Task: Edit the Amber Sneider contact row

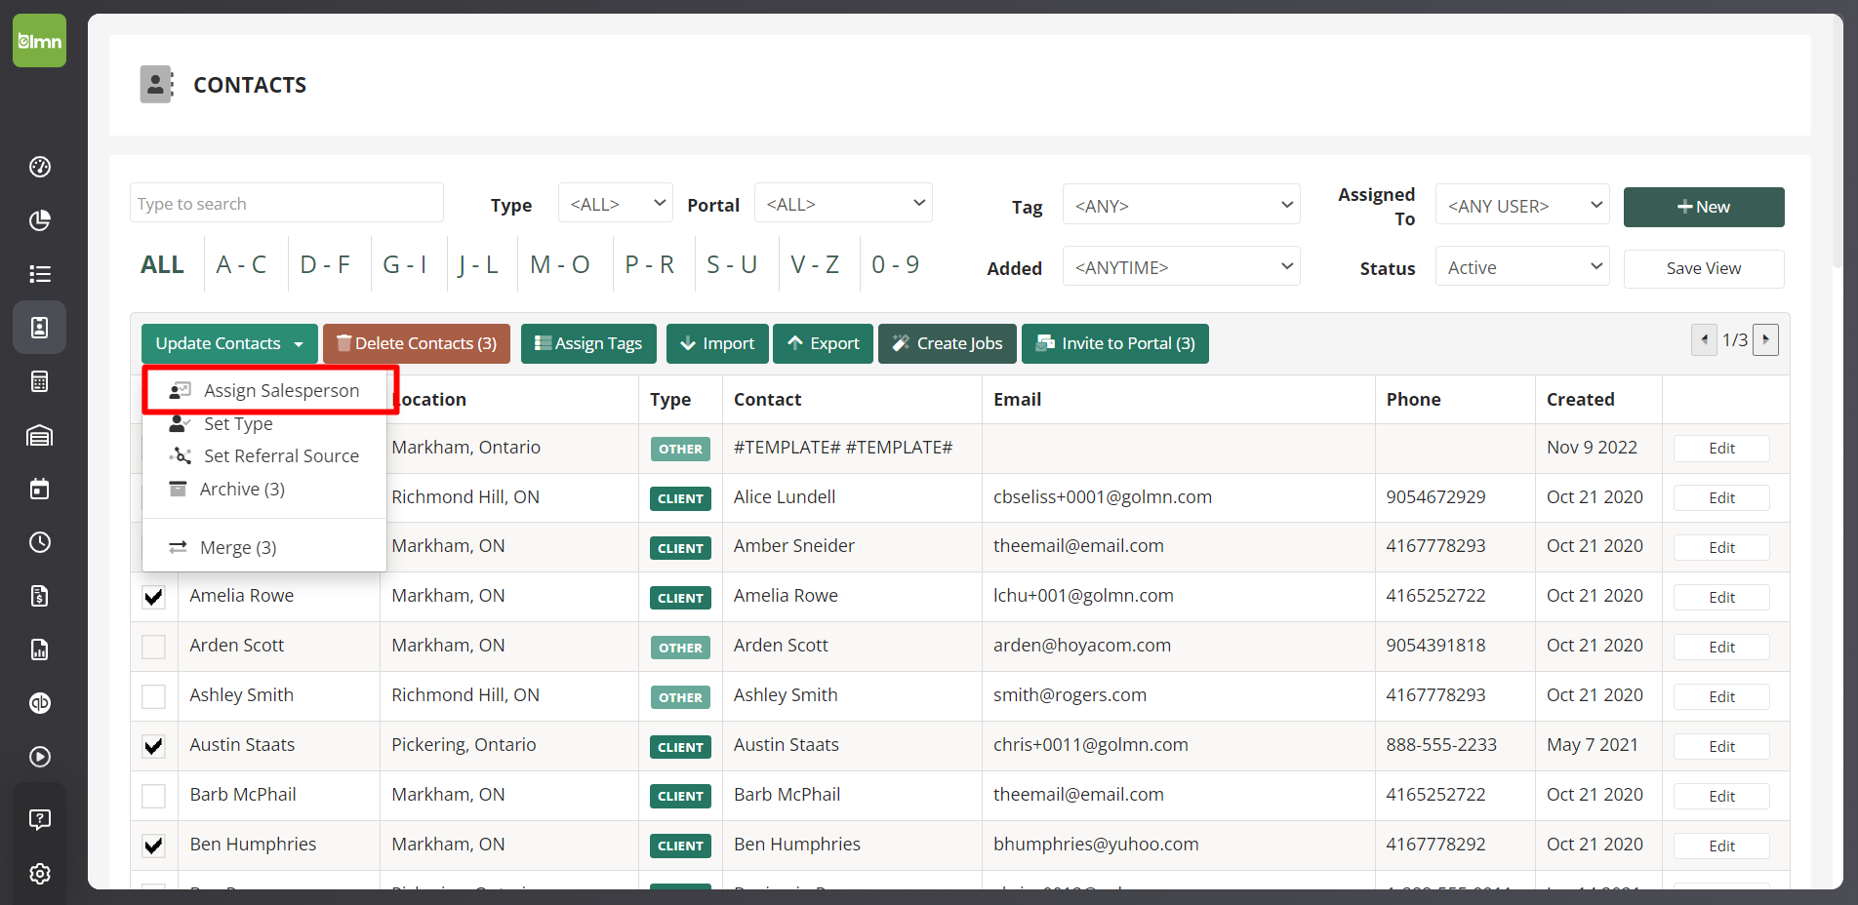Action: tap(1721, 547)
